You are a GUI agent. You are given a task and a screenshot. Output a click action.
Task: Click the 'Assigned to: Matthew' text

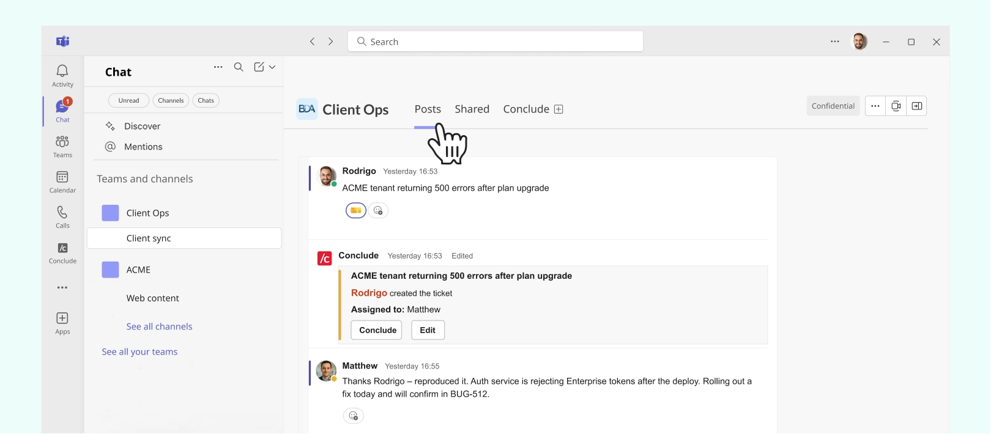(395, 309)
